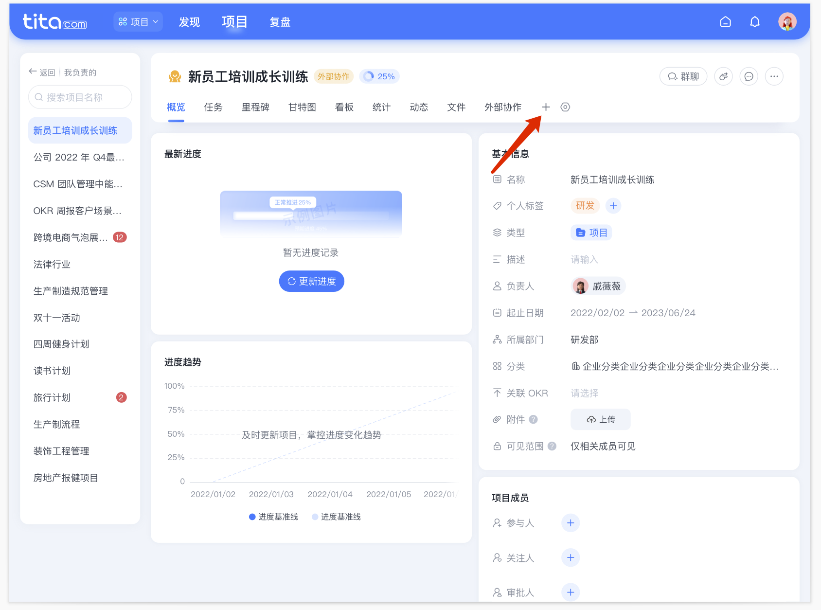Click the notification bell icon
The width and height of the screenshot is (821, 610).
[754, 21]
